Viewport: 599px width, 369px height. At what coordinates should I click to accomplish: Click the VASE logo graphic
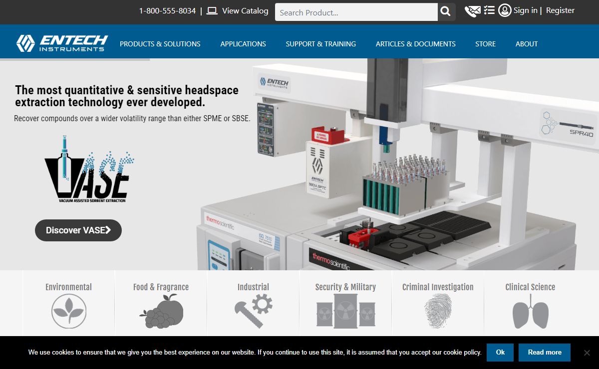pyautogui.click(x=89, y=169)
